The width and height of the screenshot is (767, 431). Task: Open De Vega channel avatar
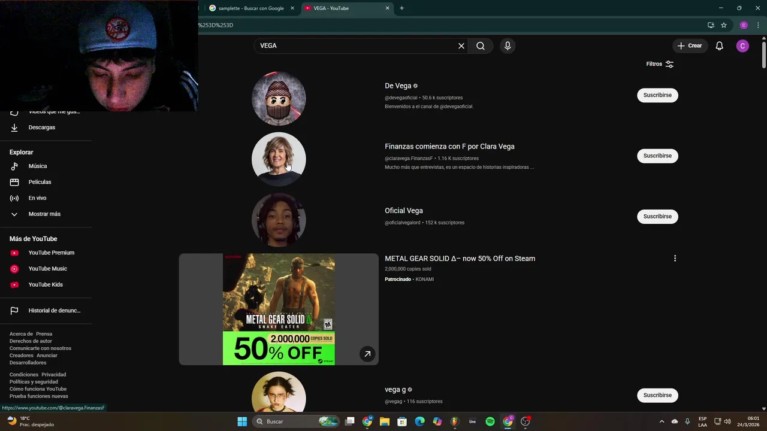279,98
